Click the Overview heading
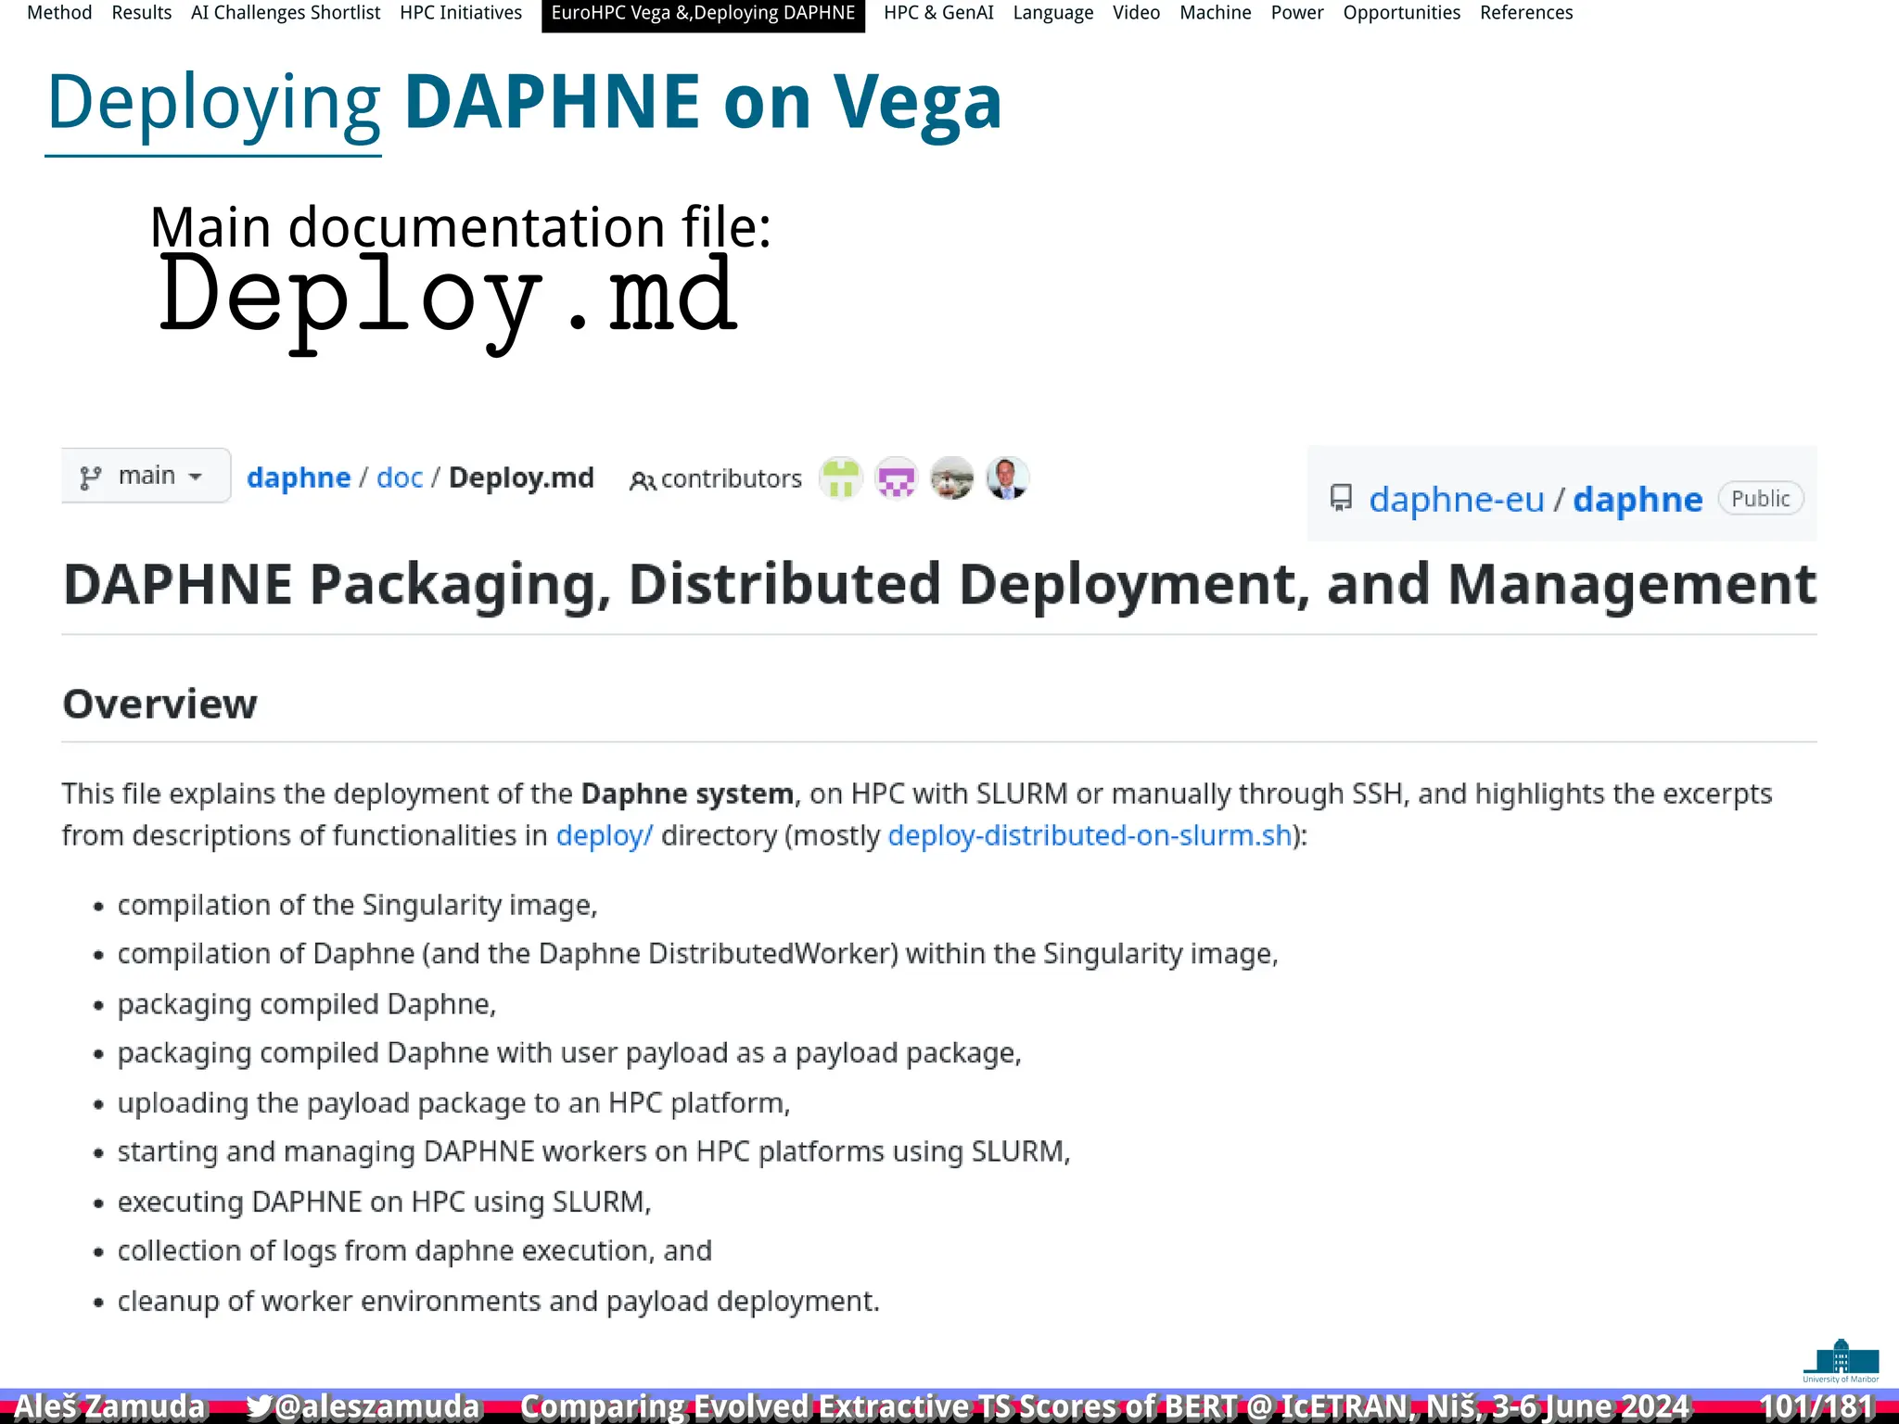This screenshot has width=1899, height=1424. point(159,704)
